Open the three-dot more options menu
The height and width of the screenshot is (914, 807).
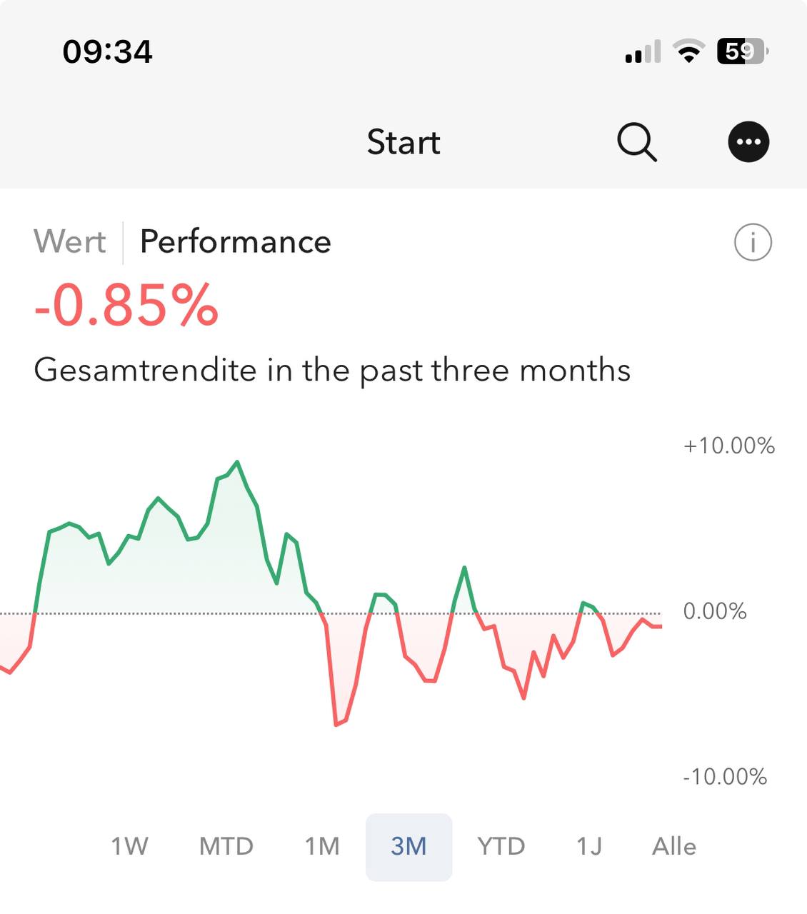[748, 142]
